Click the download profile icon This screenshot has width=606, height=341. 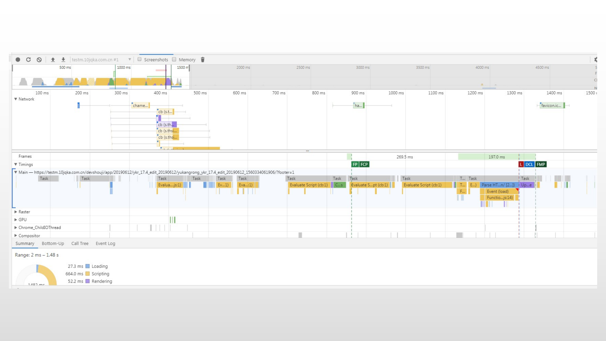point(63,60)
